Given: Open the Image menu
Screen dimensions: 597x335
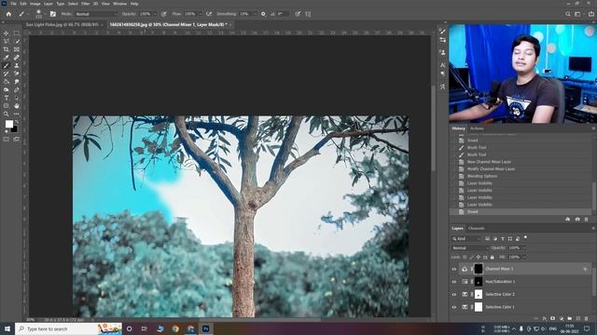Looking at the screenshot, I should click(35, 4).
